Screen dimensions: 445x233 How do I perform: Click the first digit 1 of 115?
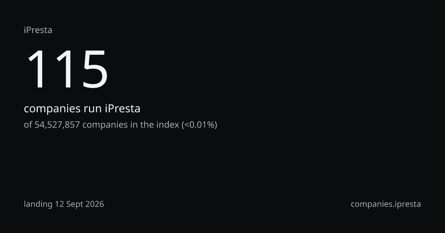37,69
